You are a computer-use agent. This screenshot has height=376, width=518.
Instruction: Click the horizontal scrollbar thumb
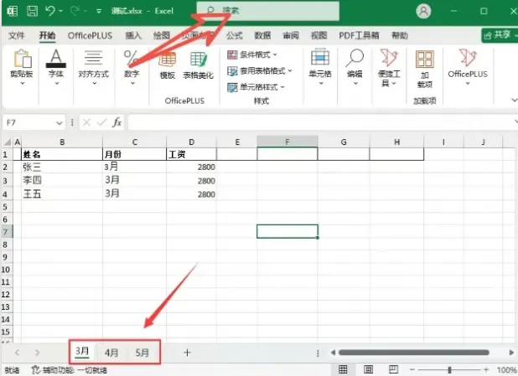click(413, 353)
